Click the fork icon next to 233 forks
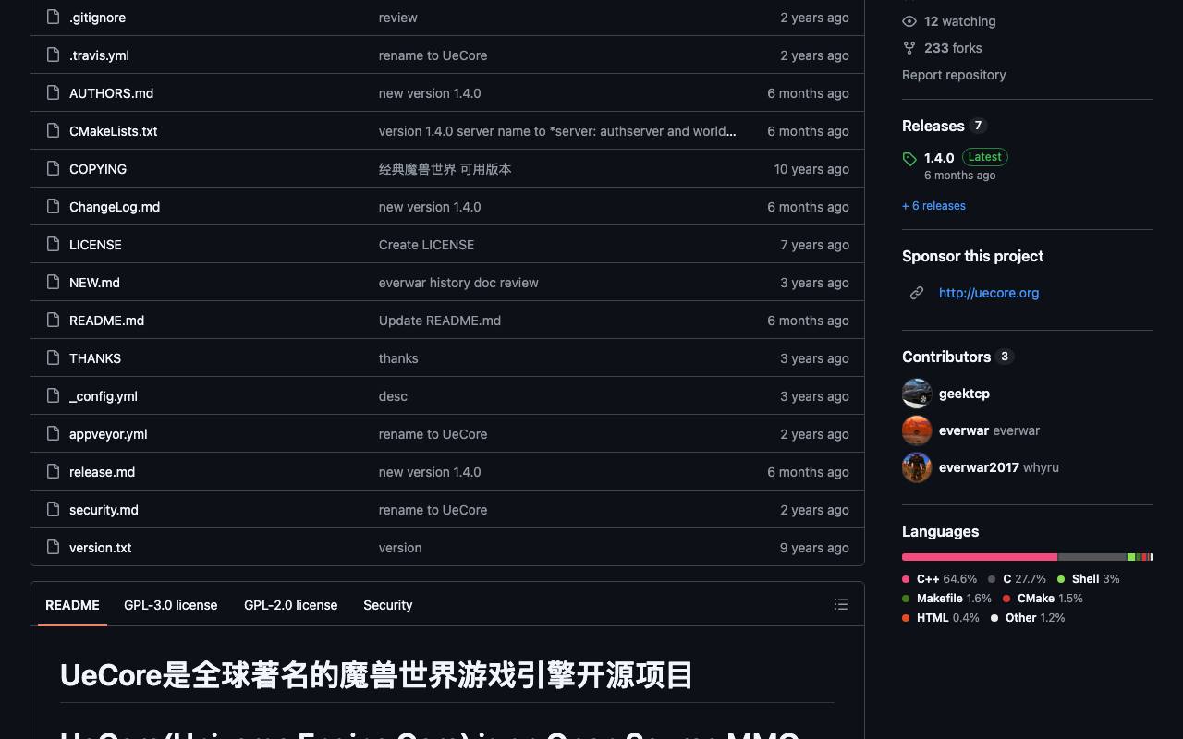 point(909,48)
